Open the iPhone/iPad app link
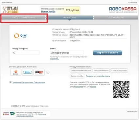The height and width of the screenshot is (120, 139). [78, 87]
